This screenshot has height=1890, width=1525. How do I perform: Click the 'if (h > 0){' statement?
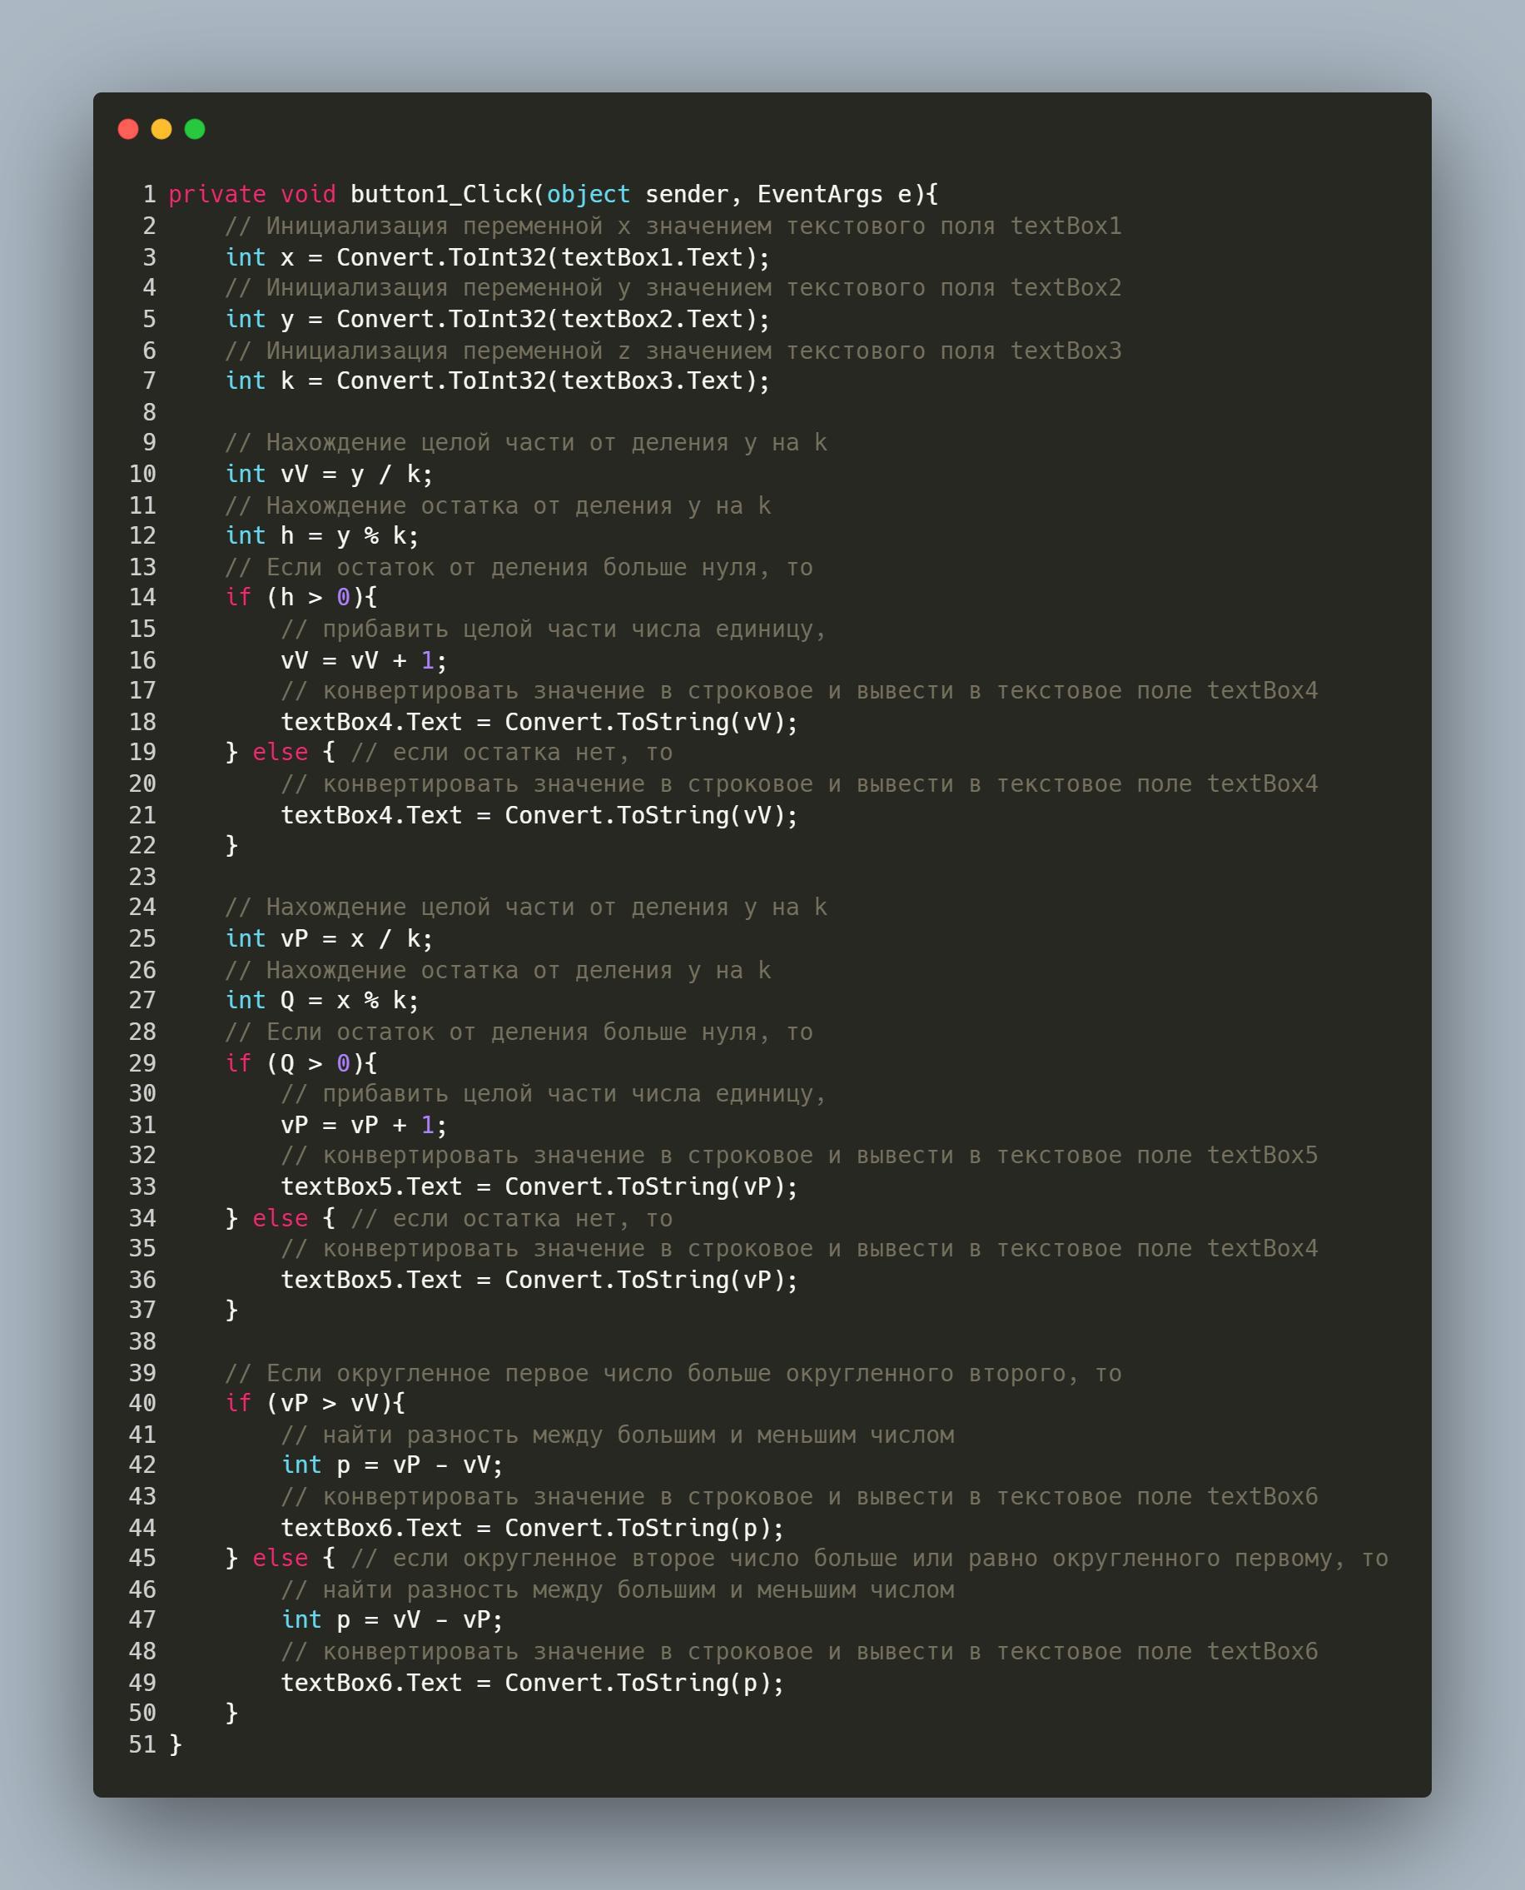[x=301, y=597]
